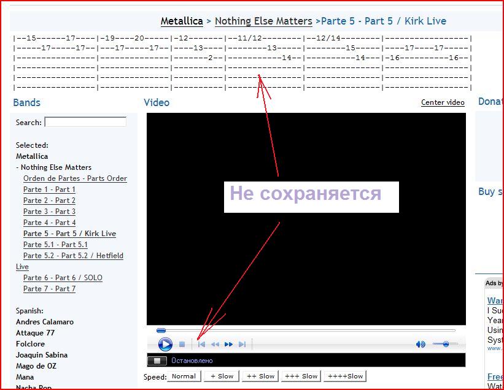Set speed to + Slow
Screen dimensions: 504x390
[x=222, y=376]
